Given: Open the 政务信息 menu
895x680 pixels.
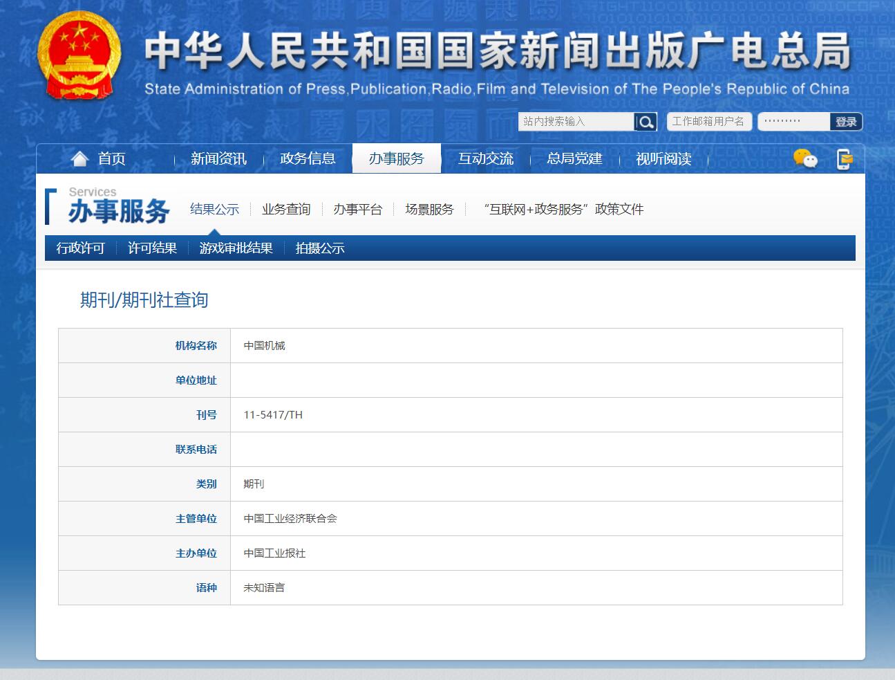Looking at the screenshot, I should click(x=308, y=158).
